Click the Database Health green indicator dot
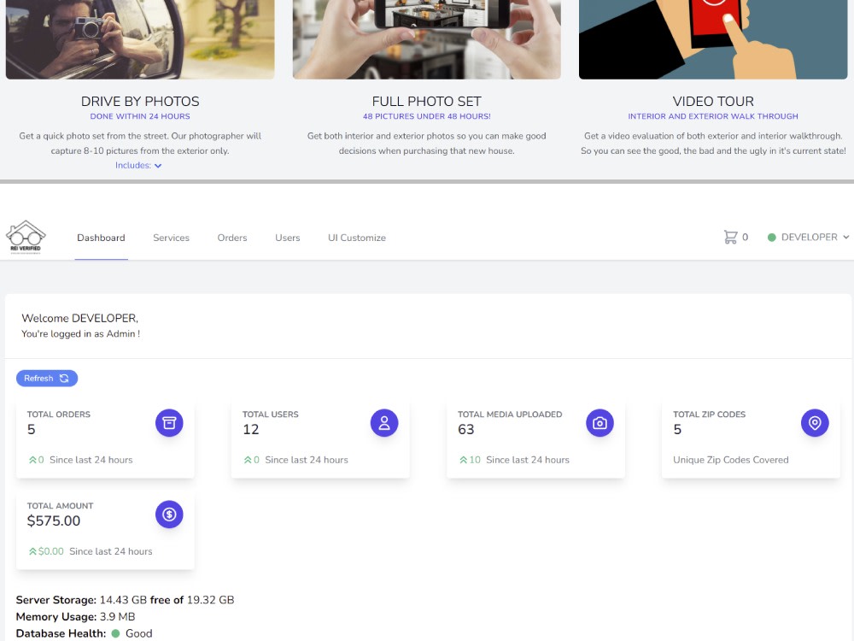The width and height of the screenshot is (854, 641). [115, 633]
